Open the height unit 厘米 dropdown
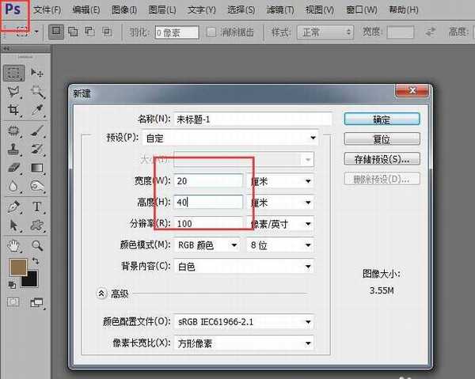Screen dimensions: 475x379 tap(280, 203)
